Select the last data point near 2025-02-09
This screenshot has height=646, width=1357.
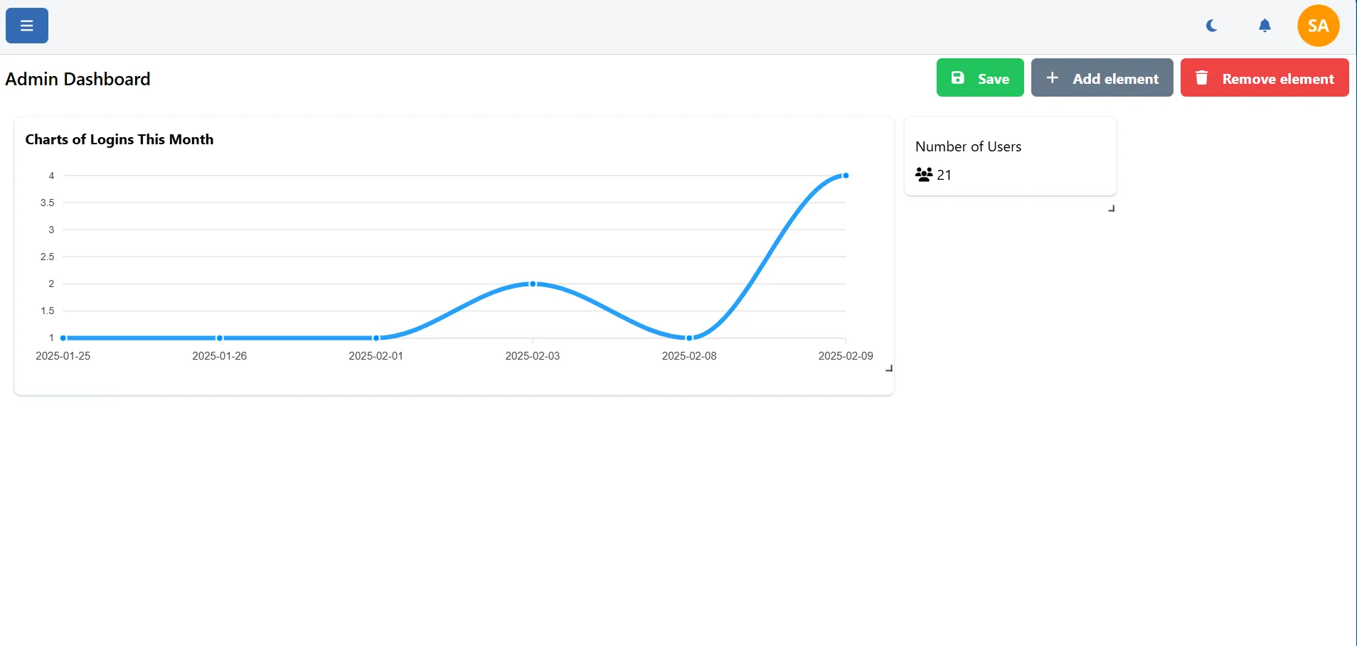tap(845, 176)
